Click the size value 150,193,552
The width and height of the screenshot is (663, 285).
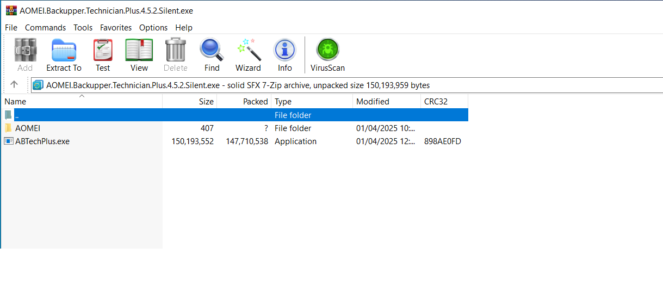193,141
